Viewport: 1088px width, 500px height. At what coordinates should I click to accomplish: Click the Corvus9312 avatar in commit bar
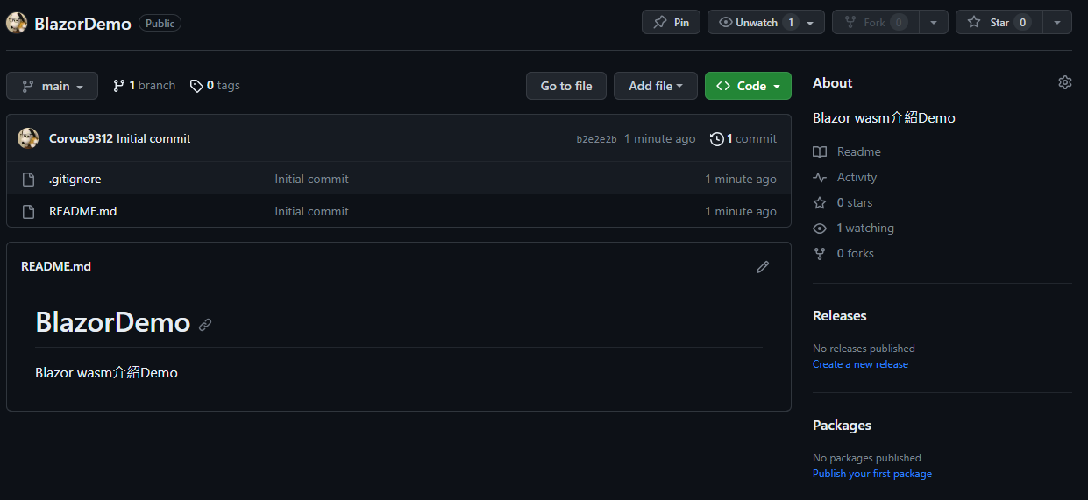point(28,138)
